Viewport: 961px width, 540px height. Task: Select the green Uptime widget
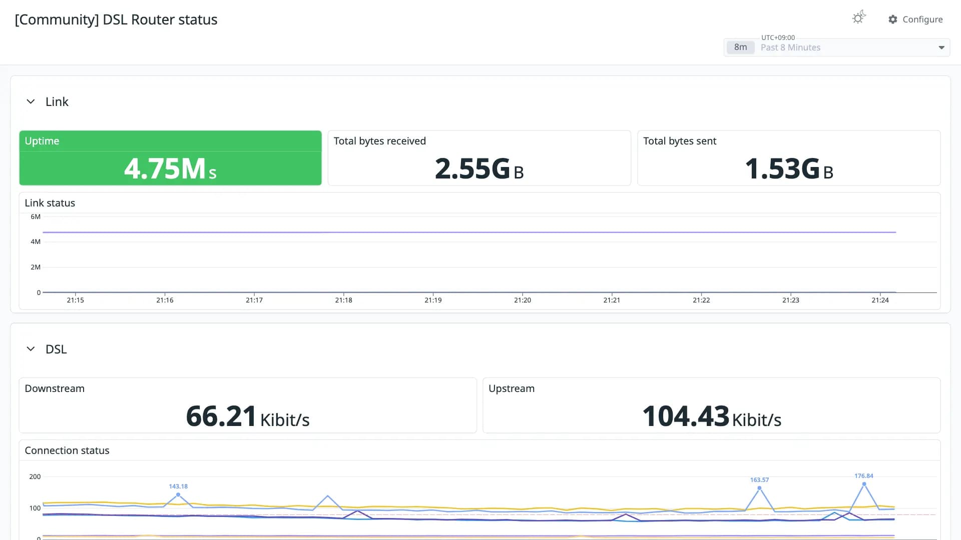[x=170, y=158]
